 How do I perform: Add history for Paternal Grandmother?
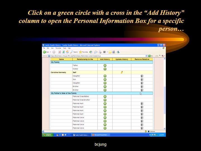click(x=105, y=100)
